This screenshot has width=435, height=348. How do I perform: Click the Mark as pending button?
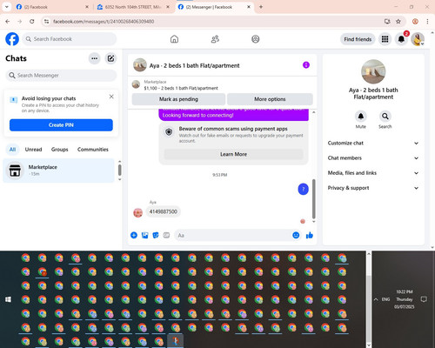click(178, 99)
